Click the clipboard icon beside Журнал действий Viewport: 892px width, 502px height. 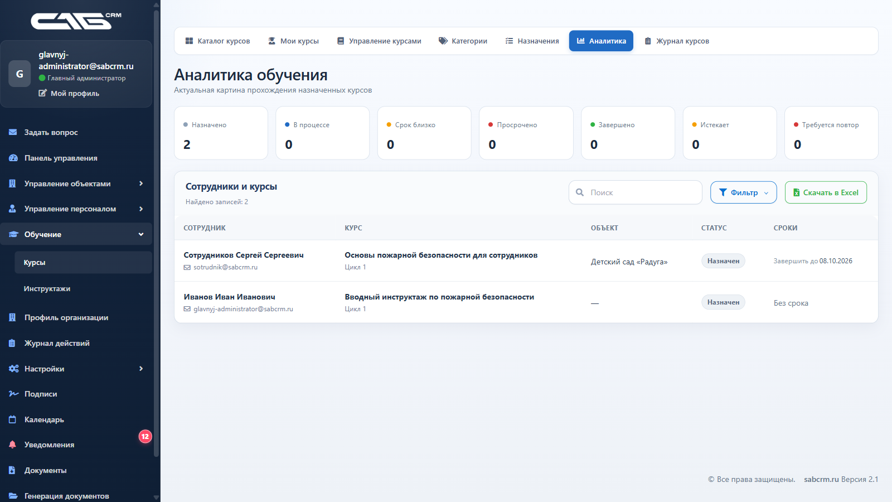[12, 343]
